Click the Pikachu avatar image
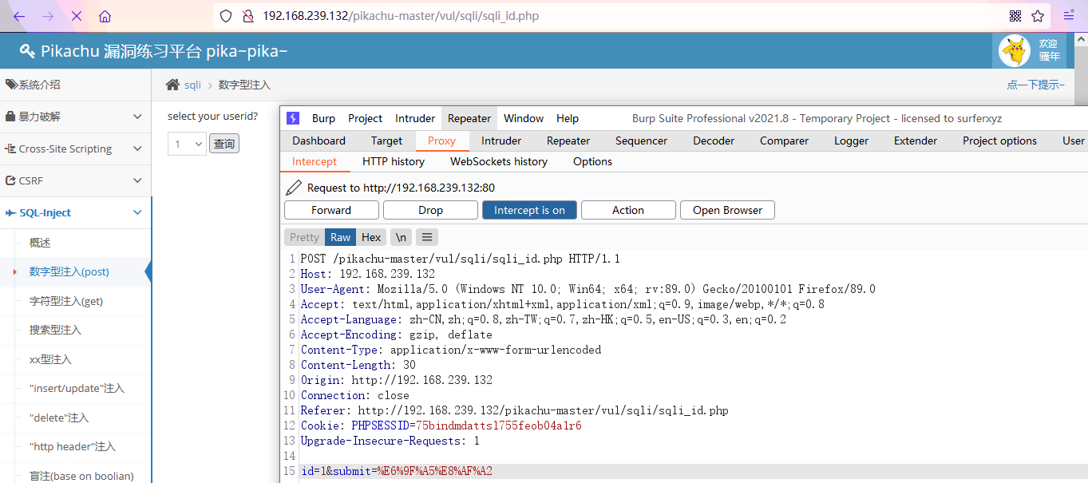Screen dimensions: 1088x483 tap(1015, 51)
